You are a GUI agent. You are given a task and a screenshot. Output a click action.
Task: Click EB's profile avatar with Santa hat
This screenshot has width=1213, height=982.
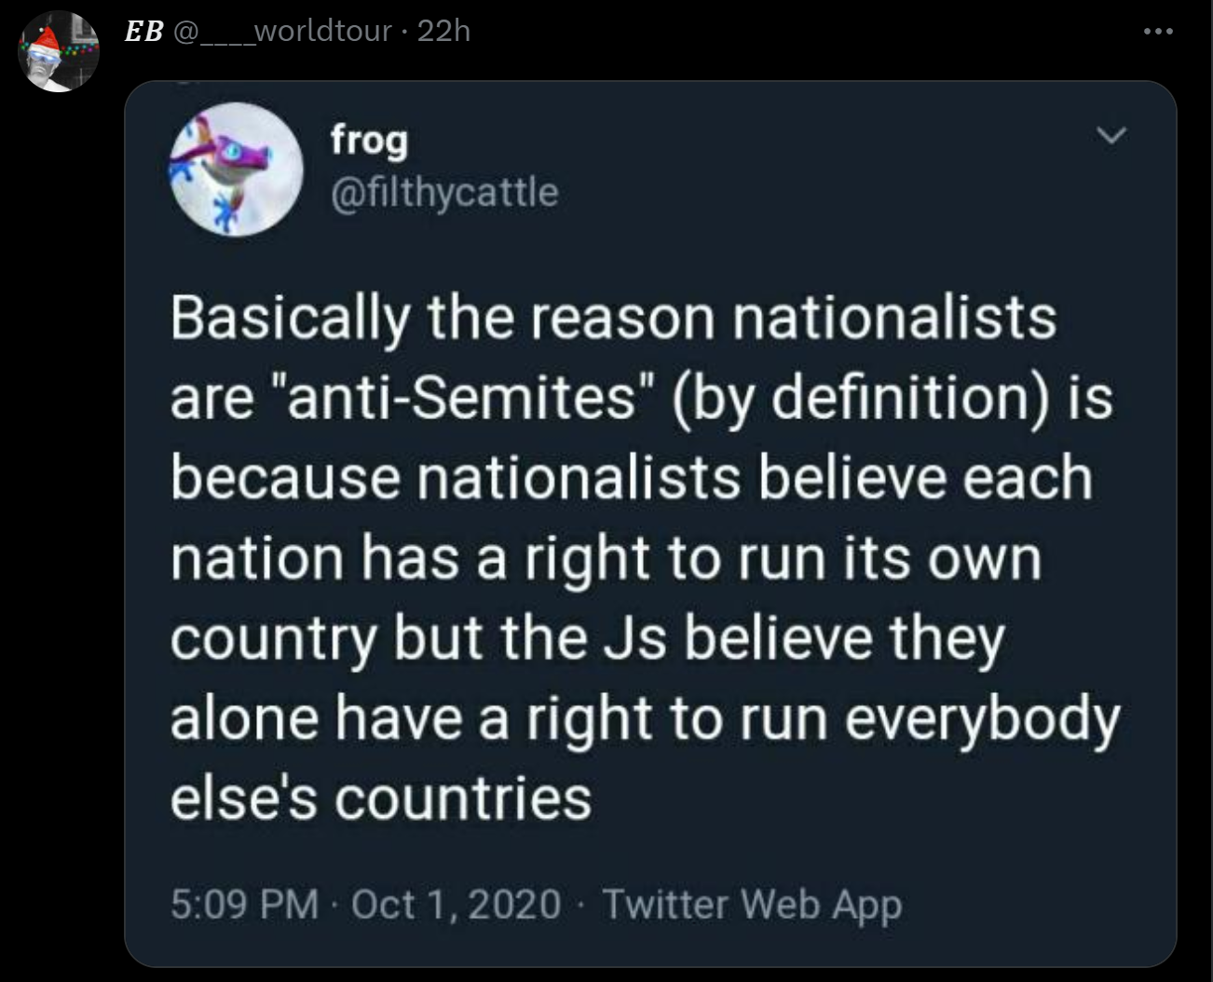pos(59,52)
